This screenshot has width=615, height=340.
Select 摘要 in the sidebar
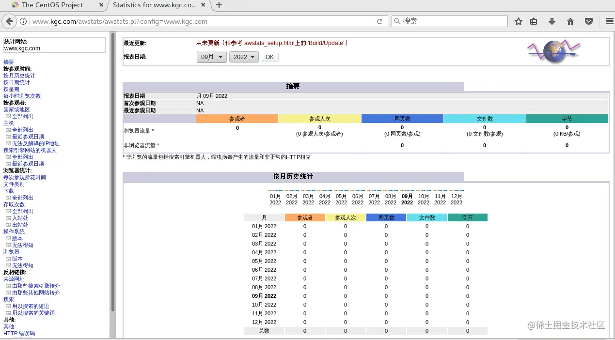click(x=8, y=62)
